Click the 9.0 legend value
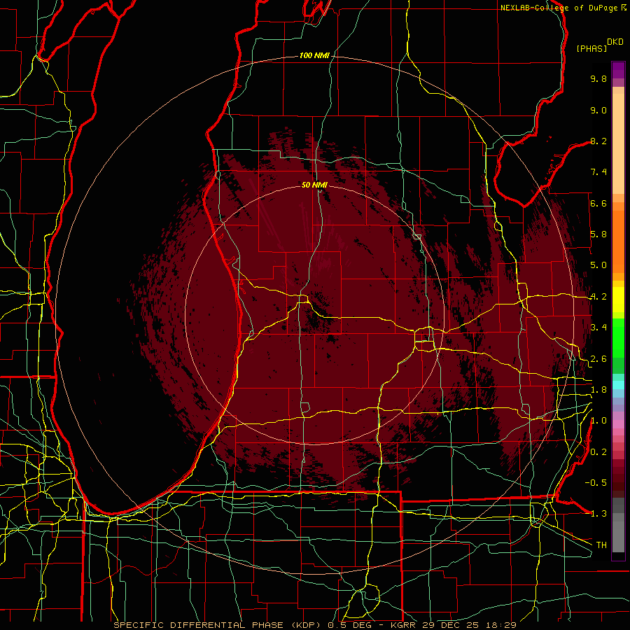Image resolution: width=630 pixels, height=630 pixels. click(598, 110)
